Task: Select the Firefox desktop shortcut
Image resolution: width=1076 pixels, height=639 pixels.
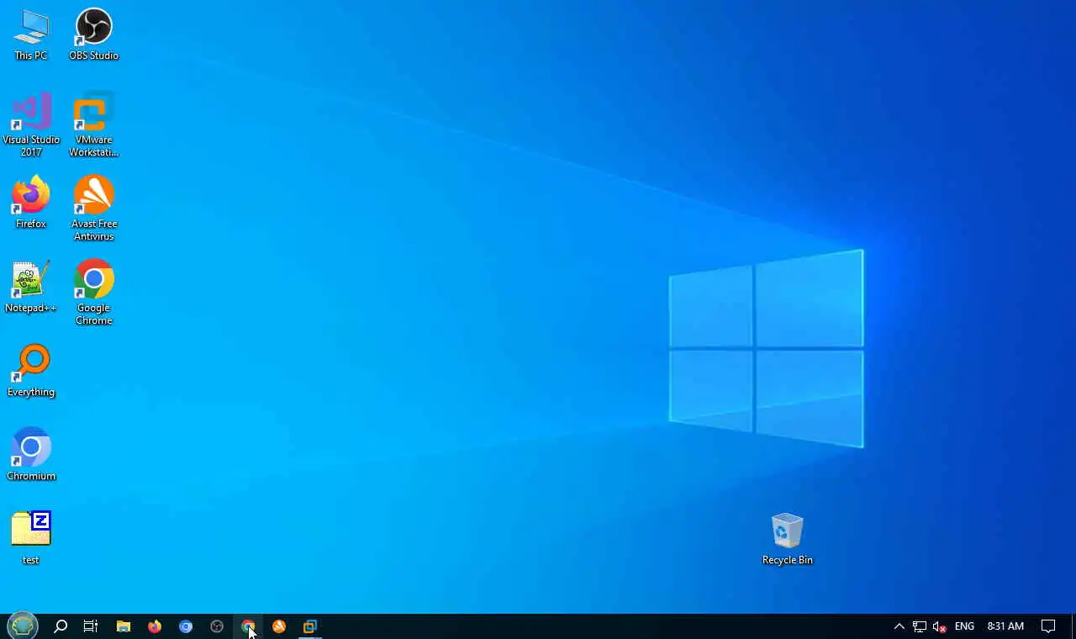Action: pyautogui.click(x=31, y=203)
